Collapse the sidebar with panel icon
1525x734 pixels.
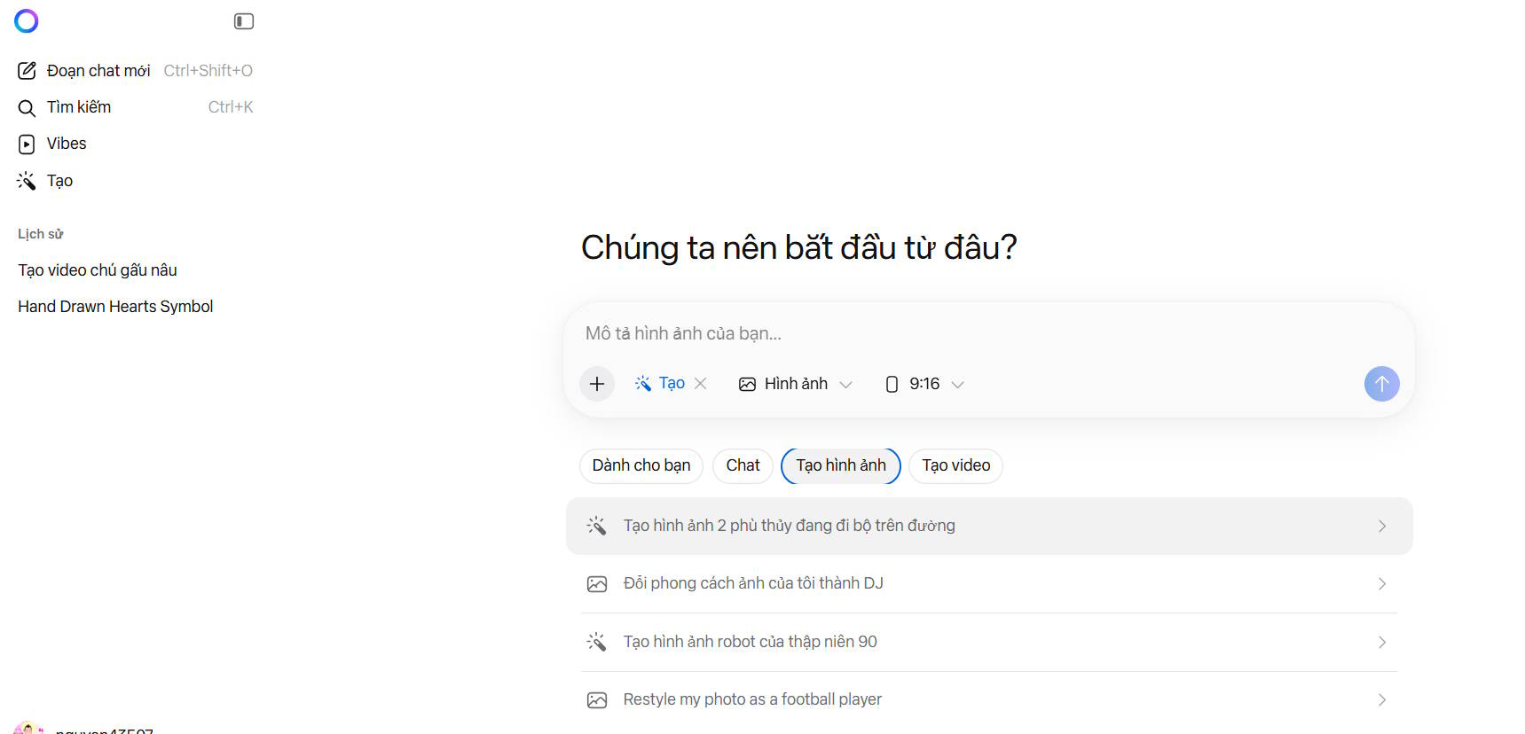click(244, 21)
